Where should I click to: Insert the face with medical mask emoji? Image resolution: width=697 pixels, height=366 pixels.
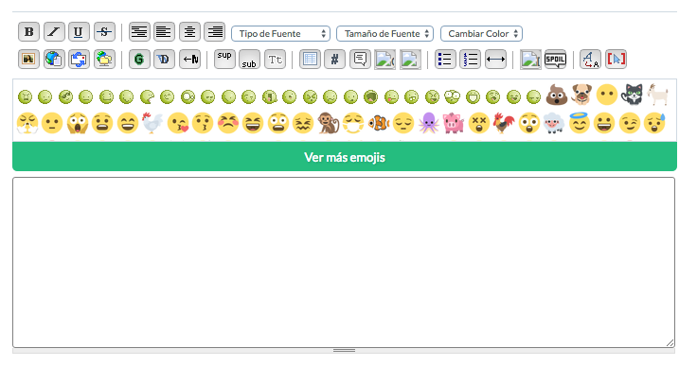[x=353, y=123]
